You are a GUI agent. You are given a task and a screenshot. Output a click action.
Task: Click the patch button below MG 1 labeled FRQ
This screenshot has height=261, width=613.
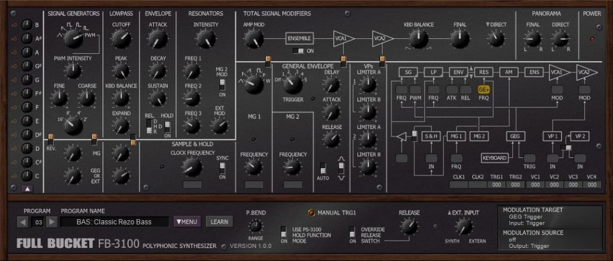coord(456,158)
